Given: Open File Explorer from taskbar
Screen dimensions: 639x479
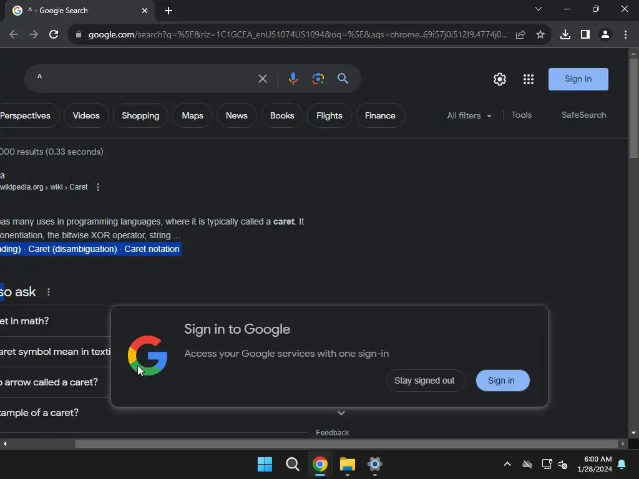Looking at the screenshot, I should coord(347,464).
